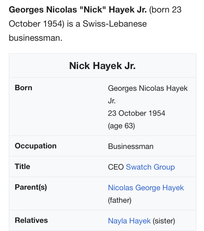Click the Title row label
204x231 pixels.
point(22,167)
